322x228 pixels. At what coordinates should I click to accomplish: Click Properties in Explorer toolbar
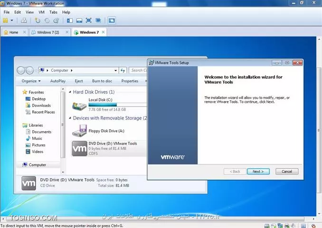coord(130,81)
